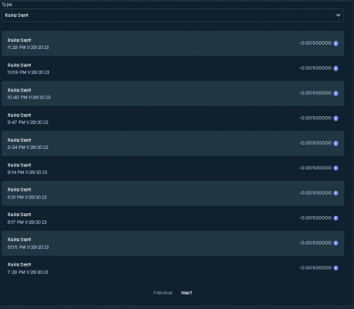Click the -0.00500000 amount in 9:47 PM row

click(316, 118)
